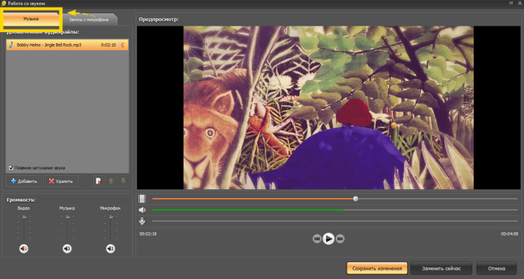Image resolution: width=524 pixels, height=279 pixels.
Task: Toggle Плавное затухание звука checkbox
Action: [11, 168]
